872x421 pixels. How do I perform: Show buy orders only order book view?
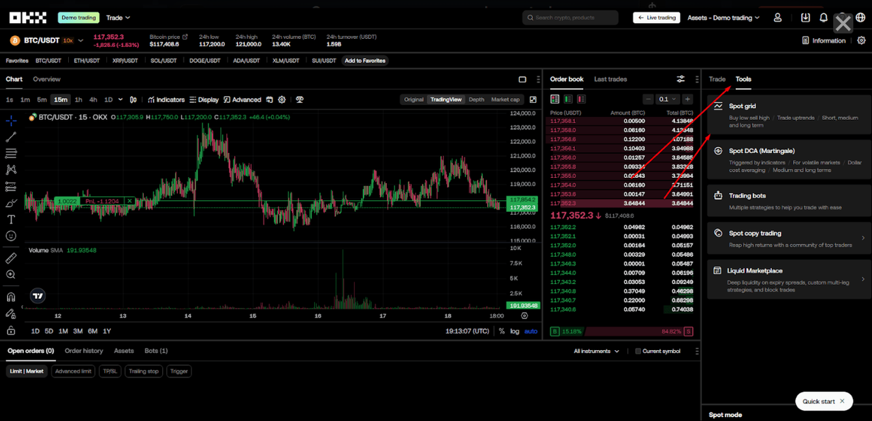[567, 99]
